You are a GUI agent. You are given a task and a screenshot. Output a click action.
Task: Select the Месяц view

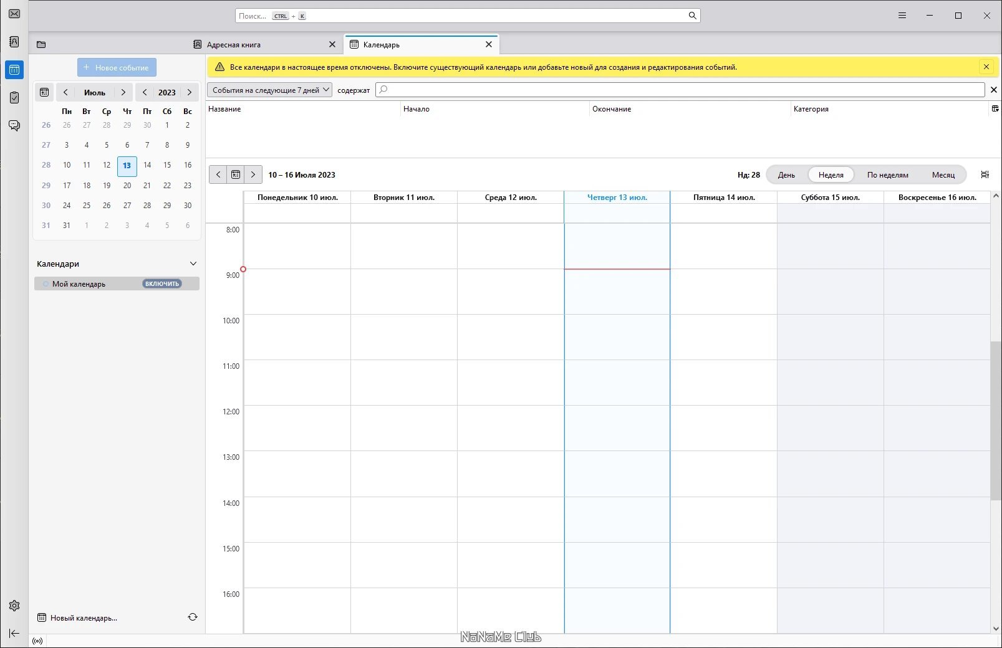click(x=943, y=175)
